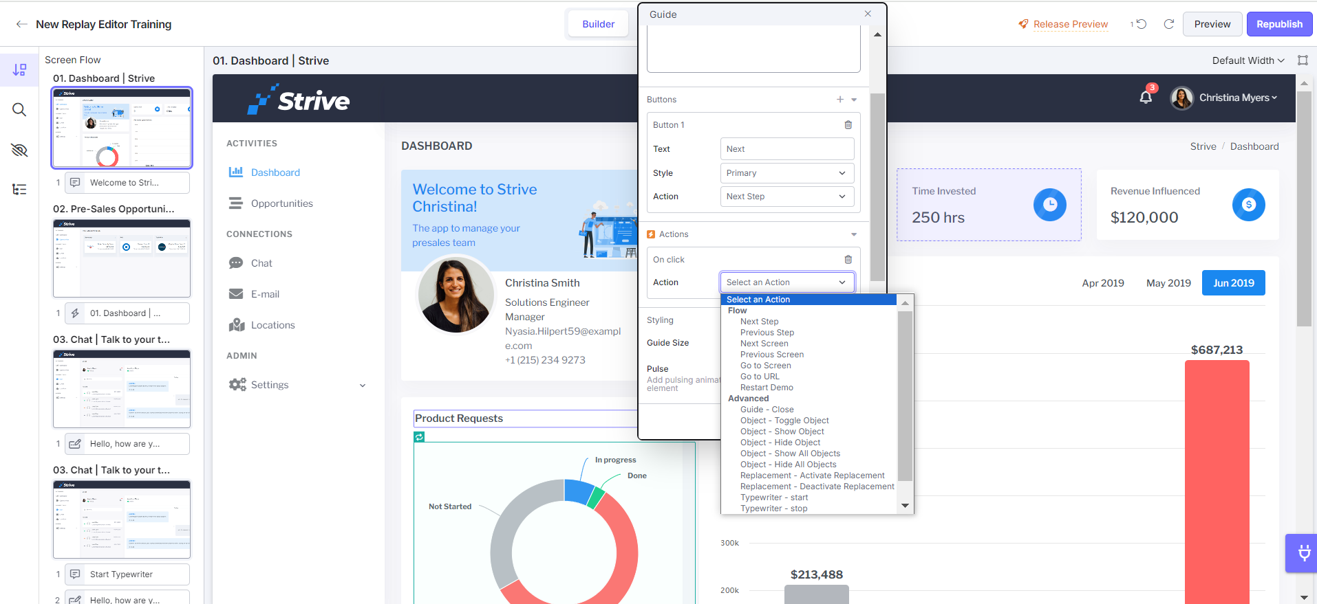Open the Screen Flow sort icon
The height and width of the screenshot is (604, 1317).
[19, 69]
